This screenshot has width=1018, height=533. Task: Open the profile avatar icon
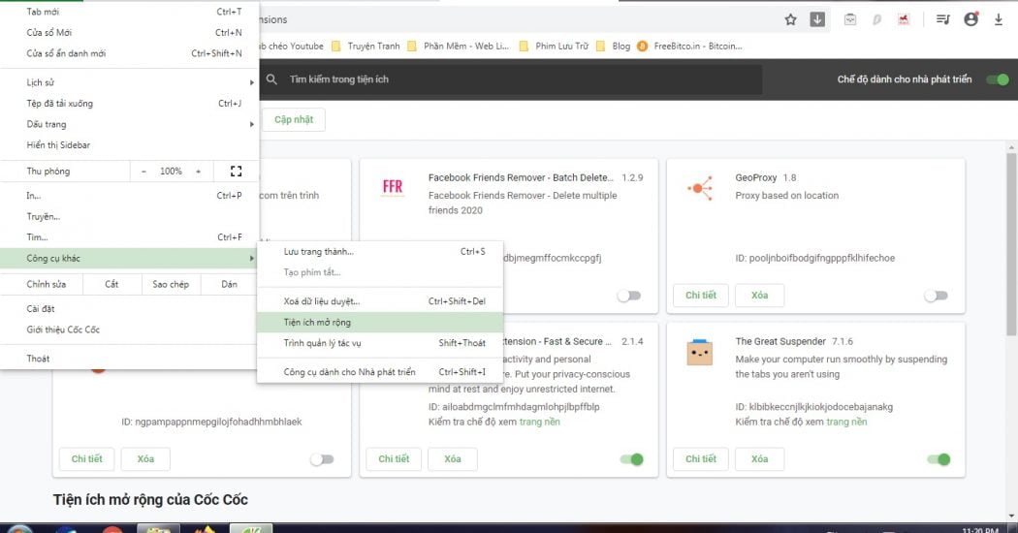coord(970,19)
